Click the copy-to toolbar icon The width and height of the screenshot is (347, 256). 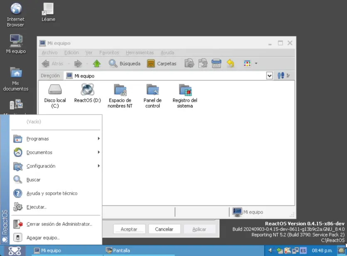coord(203,64)
